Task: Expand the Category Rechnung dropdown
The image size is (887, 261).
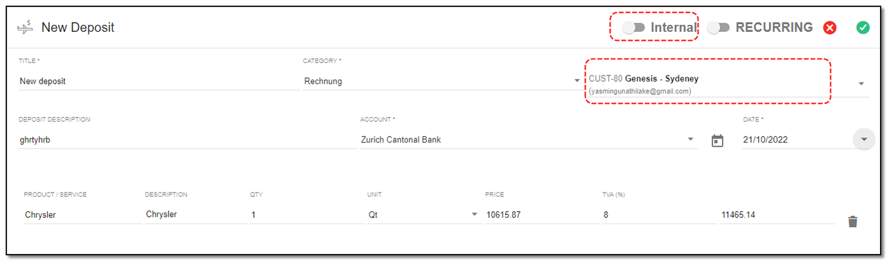Action: [577, 81]
